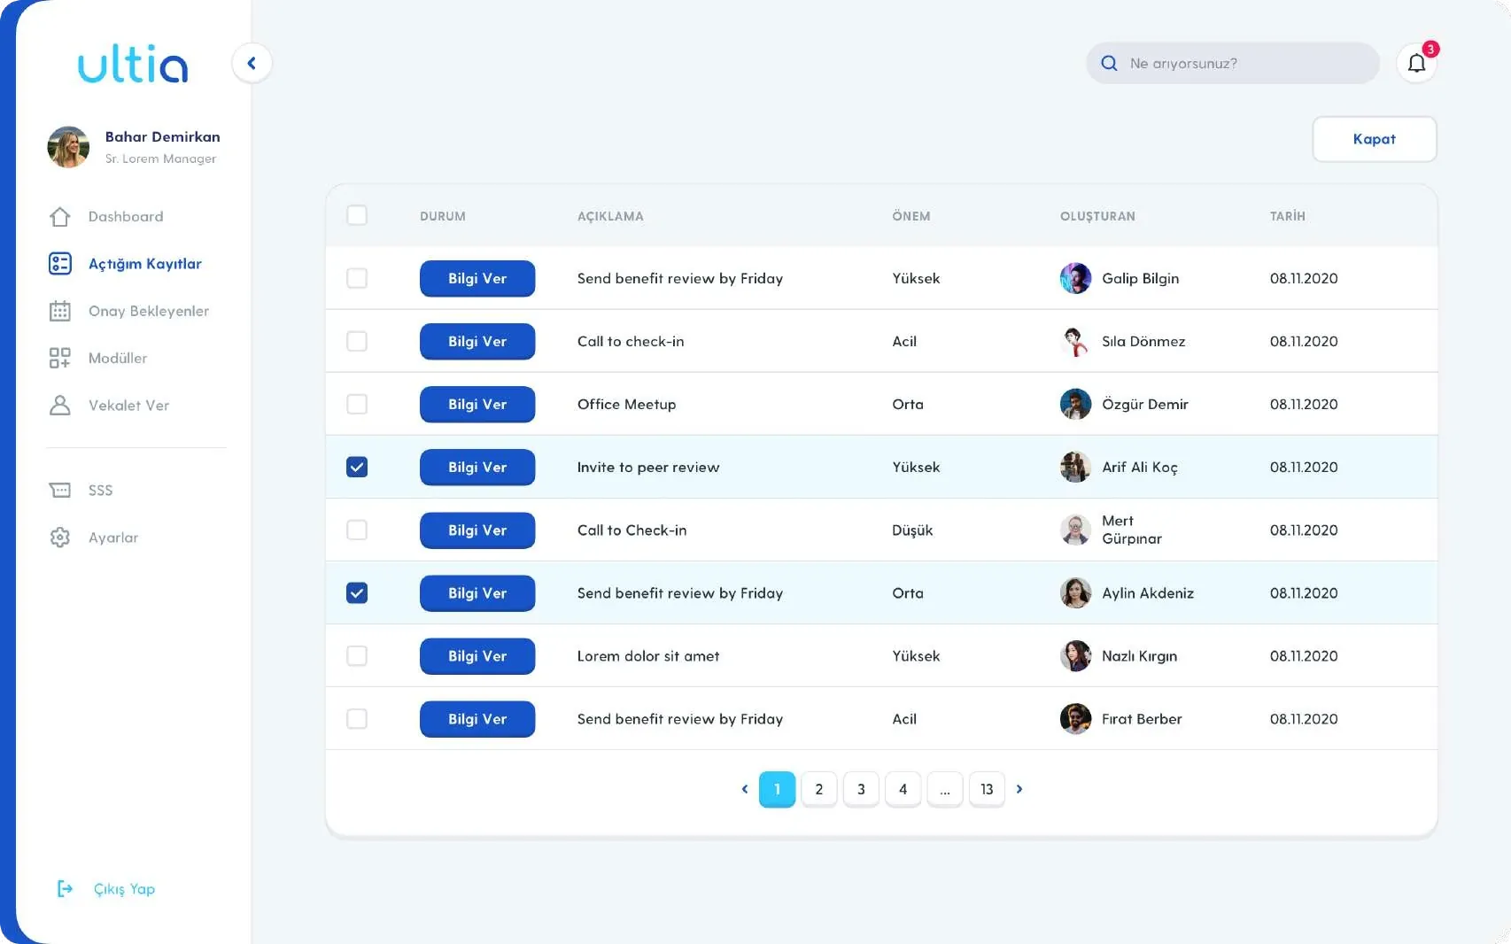Click the search magnifier icon
Viewport: 1511px width, 944px height.
(1109, 64)
